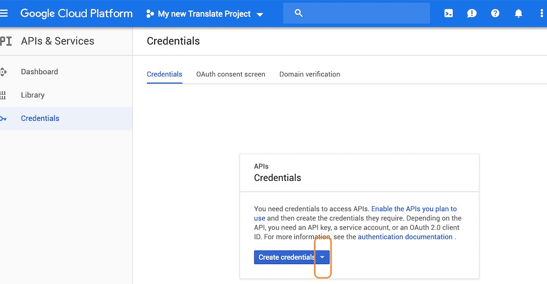Click the help question mark icon
The height and width of the screenshot is (284, 547).
(x=495, y=13)
